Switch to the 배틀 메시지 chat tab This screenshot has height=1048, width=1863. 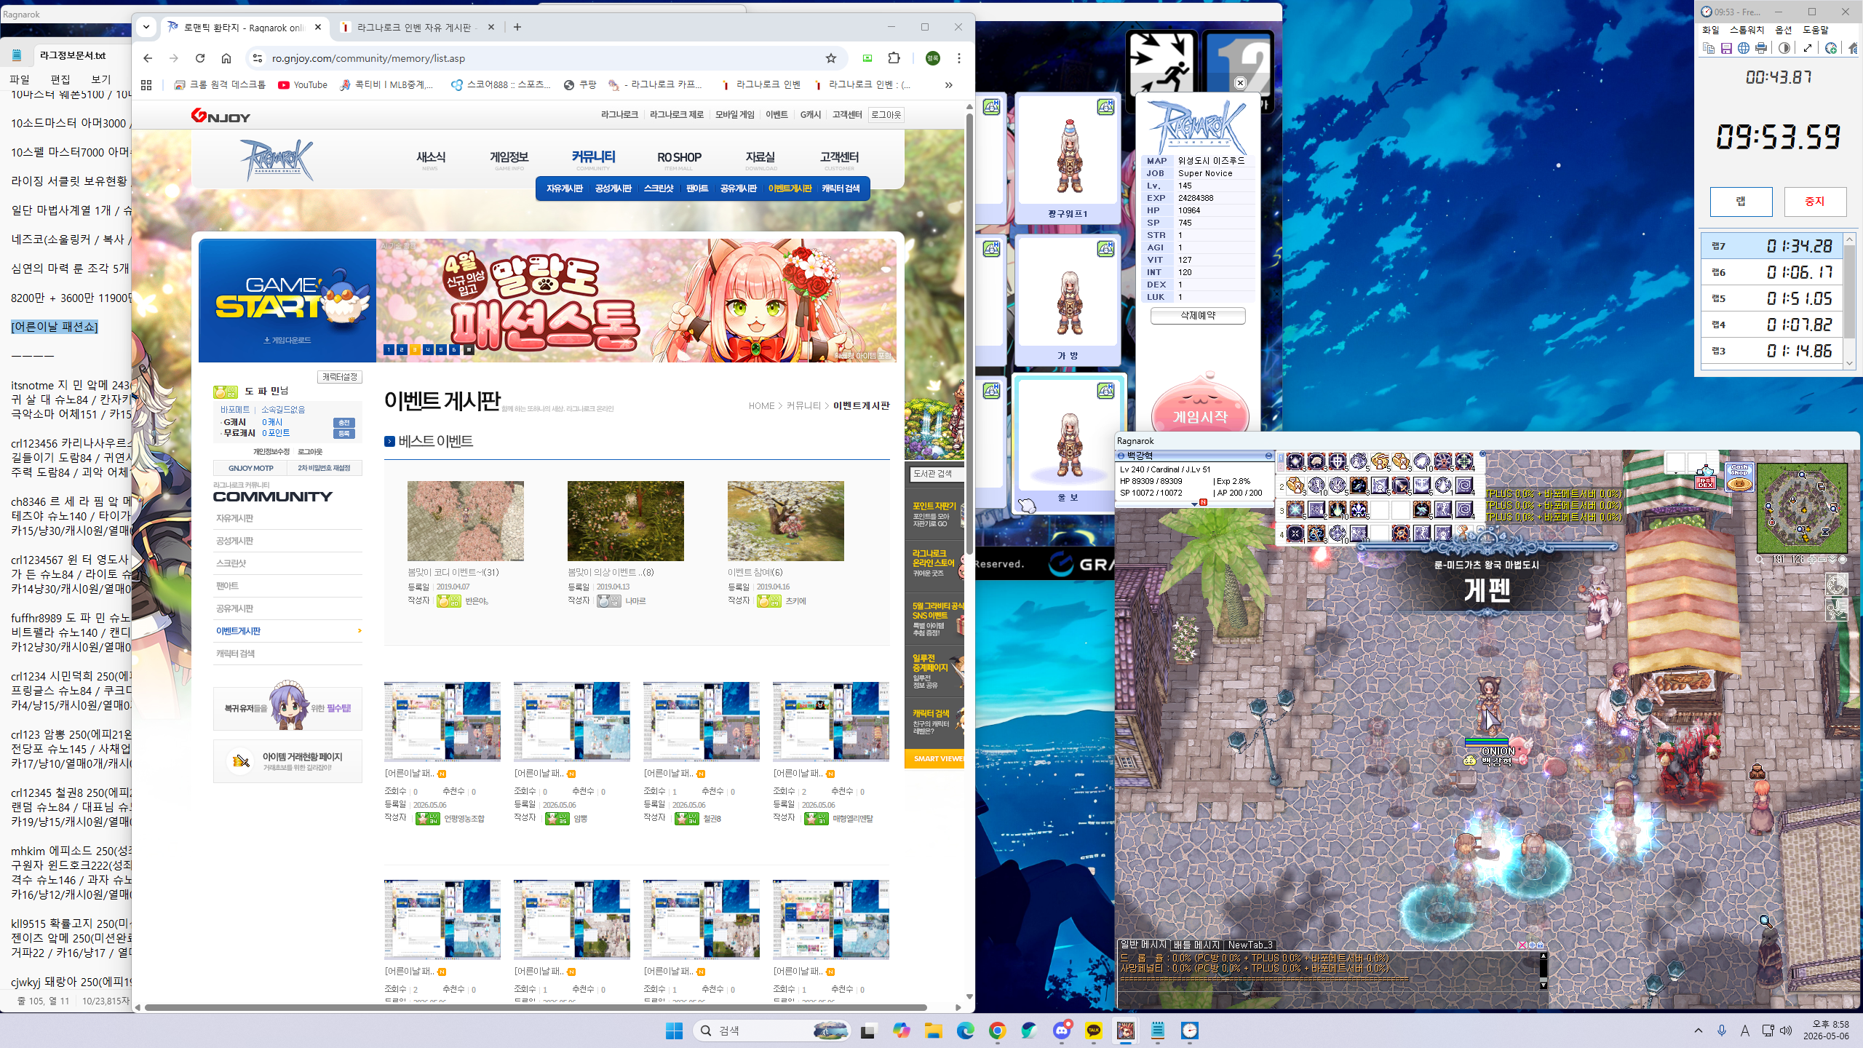[1196, 945]
